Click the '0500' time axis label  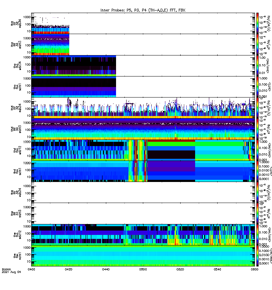pos(143,269)
